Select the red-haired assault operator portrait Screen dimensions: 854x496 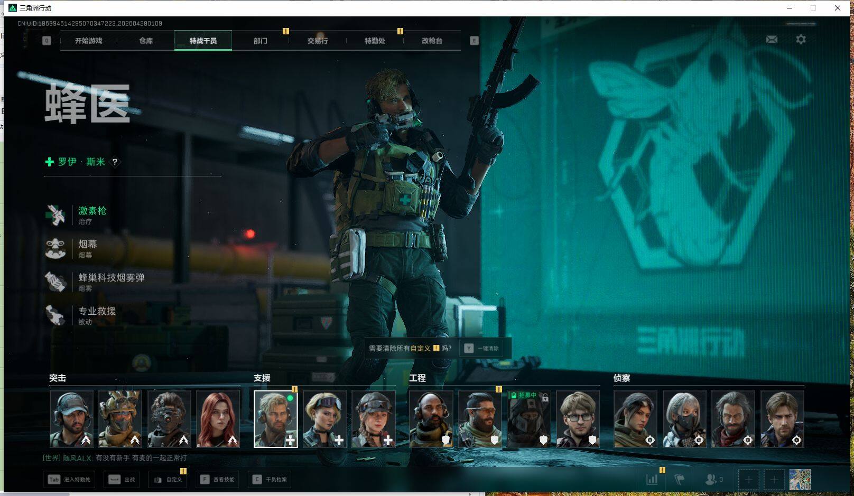click(x=218, y=419)
